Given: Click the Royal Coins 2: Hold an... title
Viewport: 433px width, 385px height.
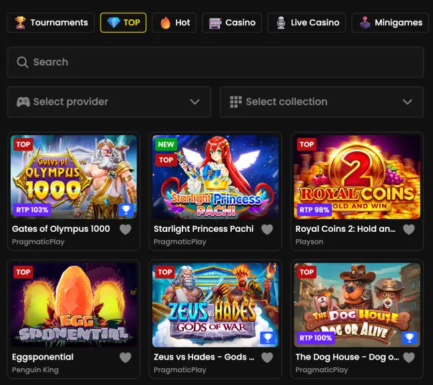Looking at the screenshot, I should [346, 229].
